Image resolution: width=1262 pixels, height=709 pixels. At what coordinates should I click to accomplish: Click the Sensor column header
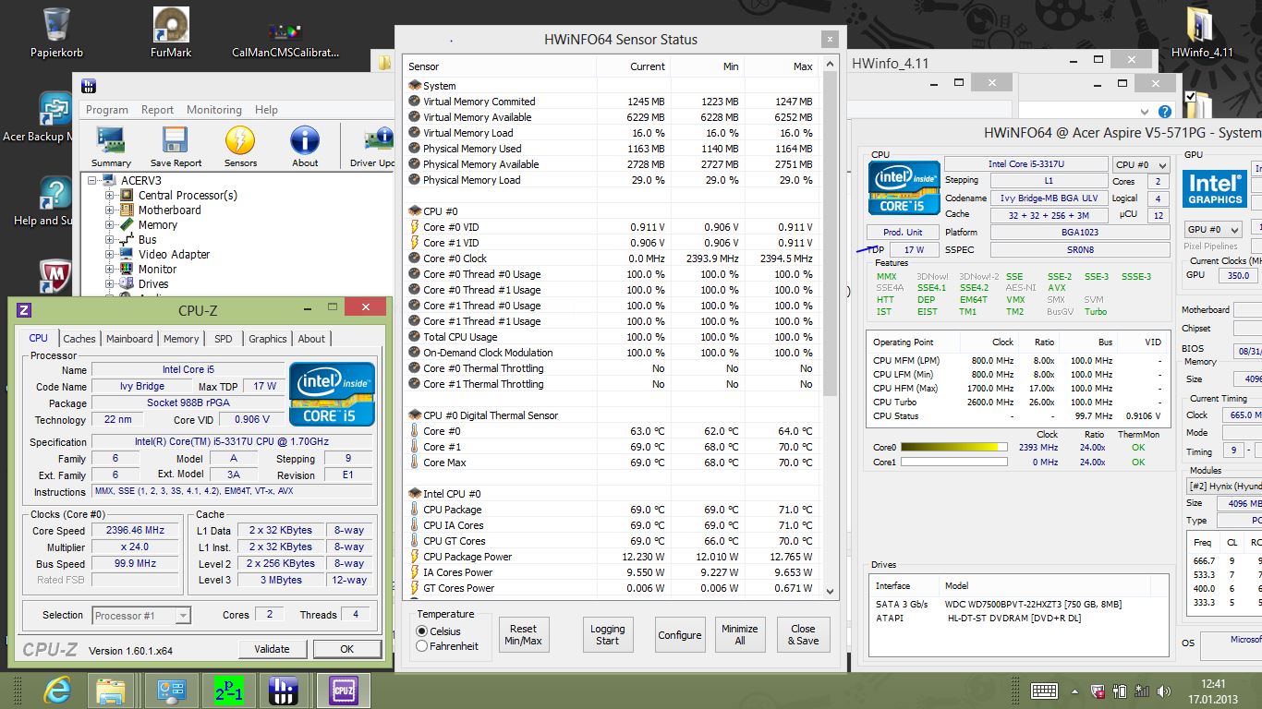coord(500,66)
